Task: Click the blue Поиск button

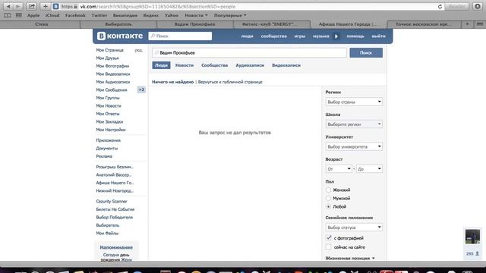Action: [366, 52]
